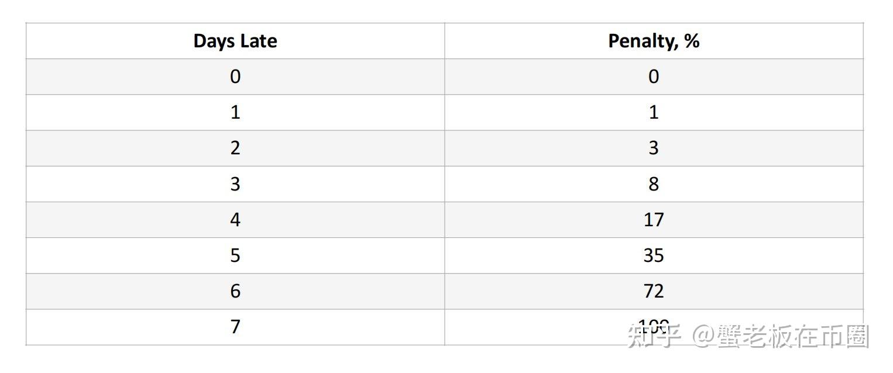The image size is (893, 373).
Task: Select the Penalty value 35 cell
Action: (654, 255)
